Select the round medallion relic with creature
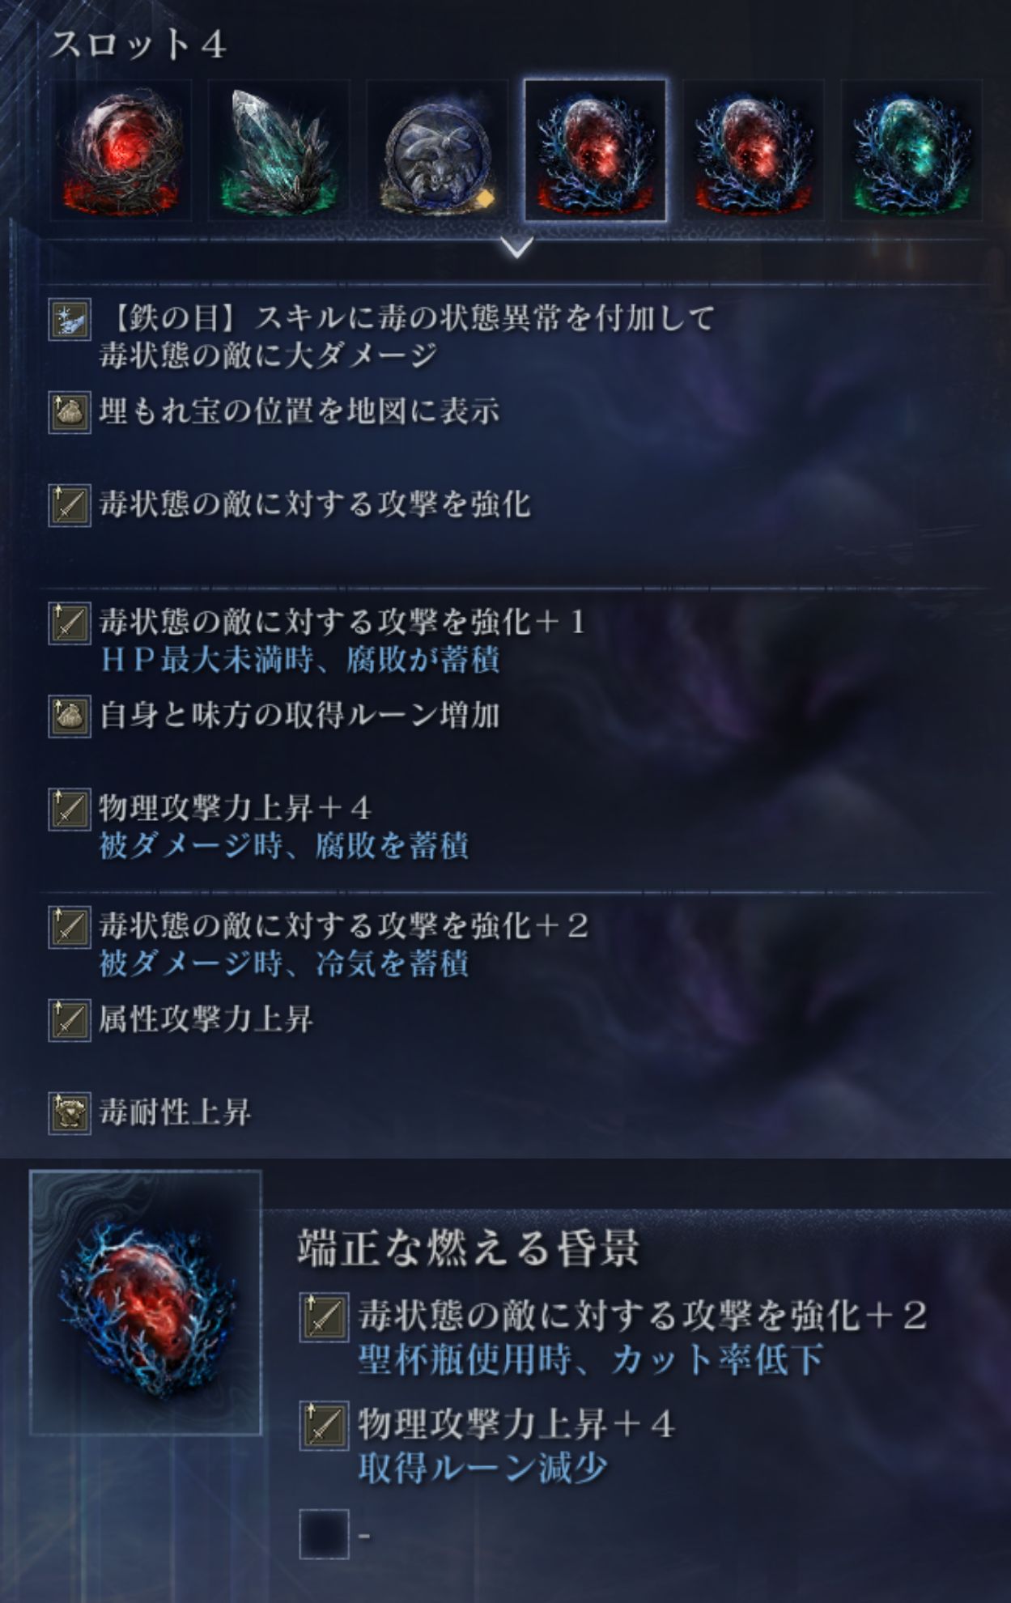This screenshot has width=1011, height=1603. point(437,151)
